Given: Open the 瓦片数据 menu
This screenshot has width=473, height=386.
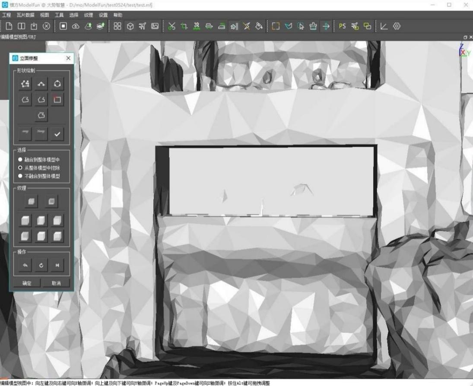Looking at the screenshot, I should (25, 15).
